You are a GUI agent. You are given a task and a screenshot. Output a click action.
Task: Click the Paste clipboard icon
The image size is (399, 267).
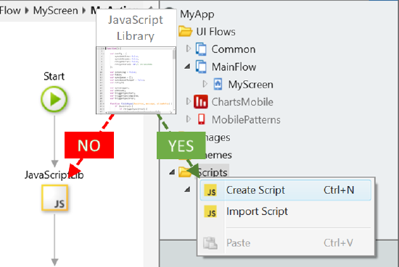210,243
